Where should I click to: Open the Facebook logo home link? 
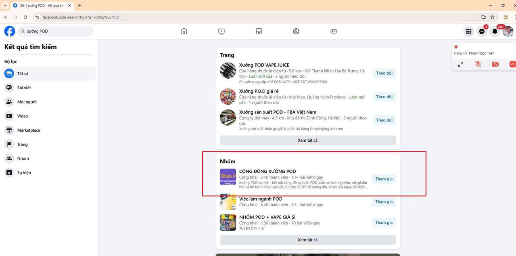pyautogui.click(x=10, y=31)
